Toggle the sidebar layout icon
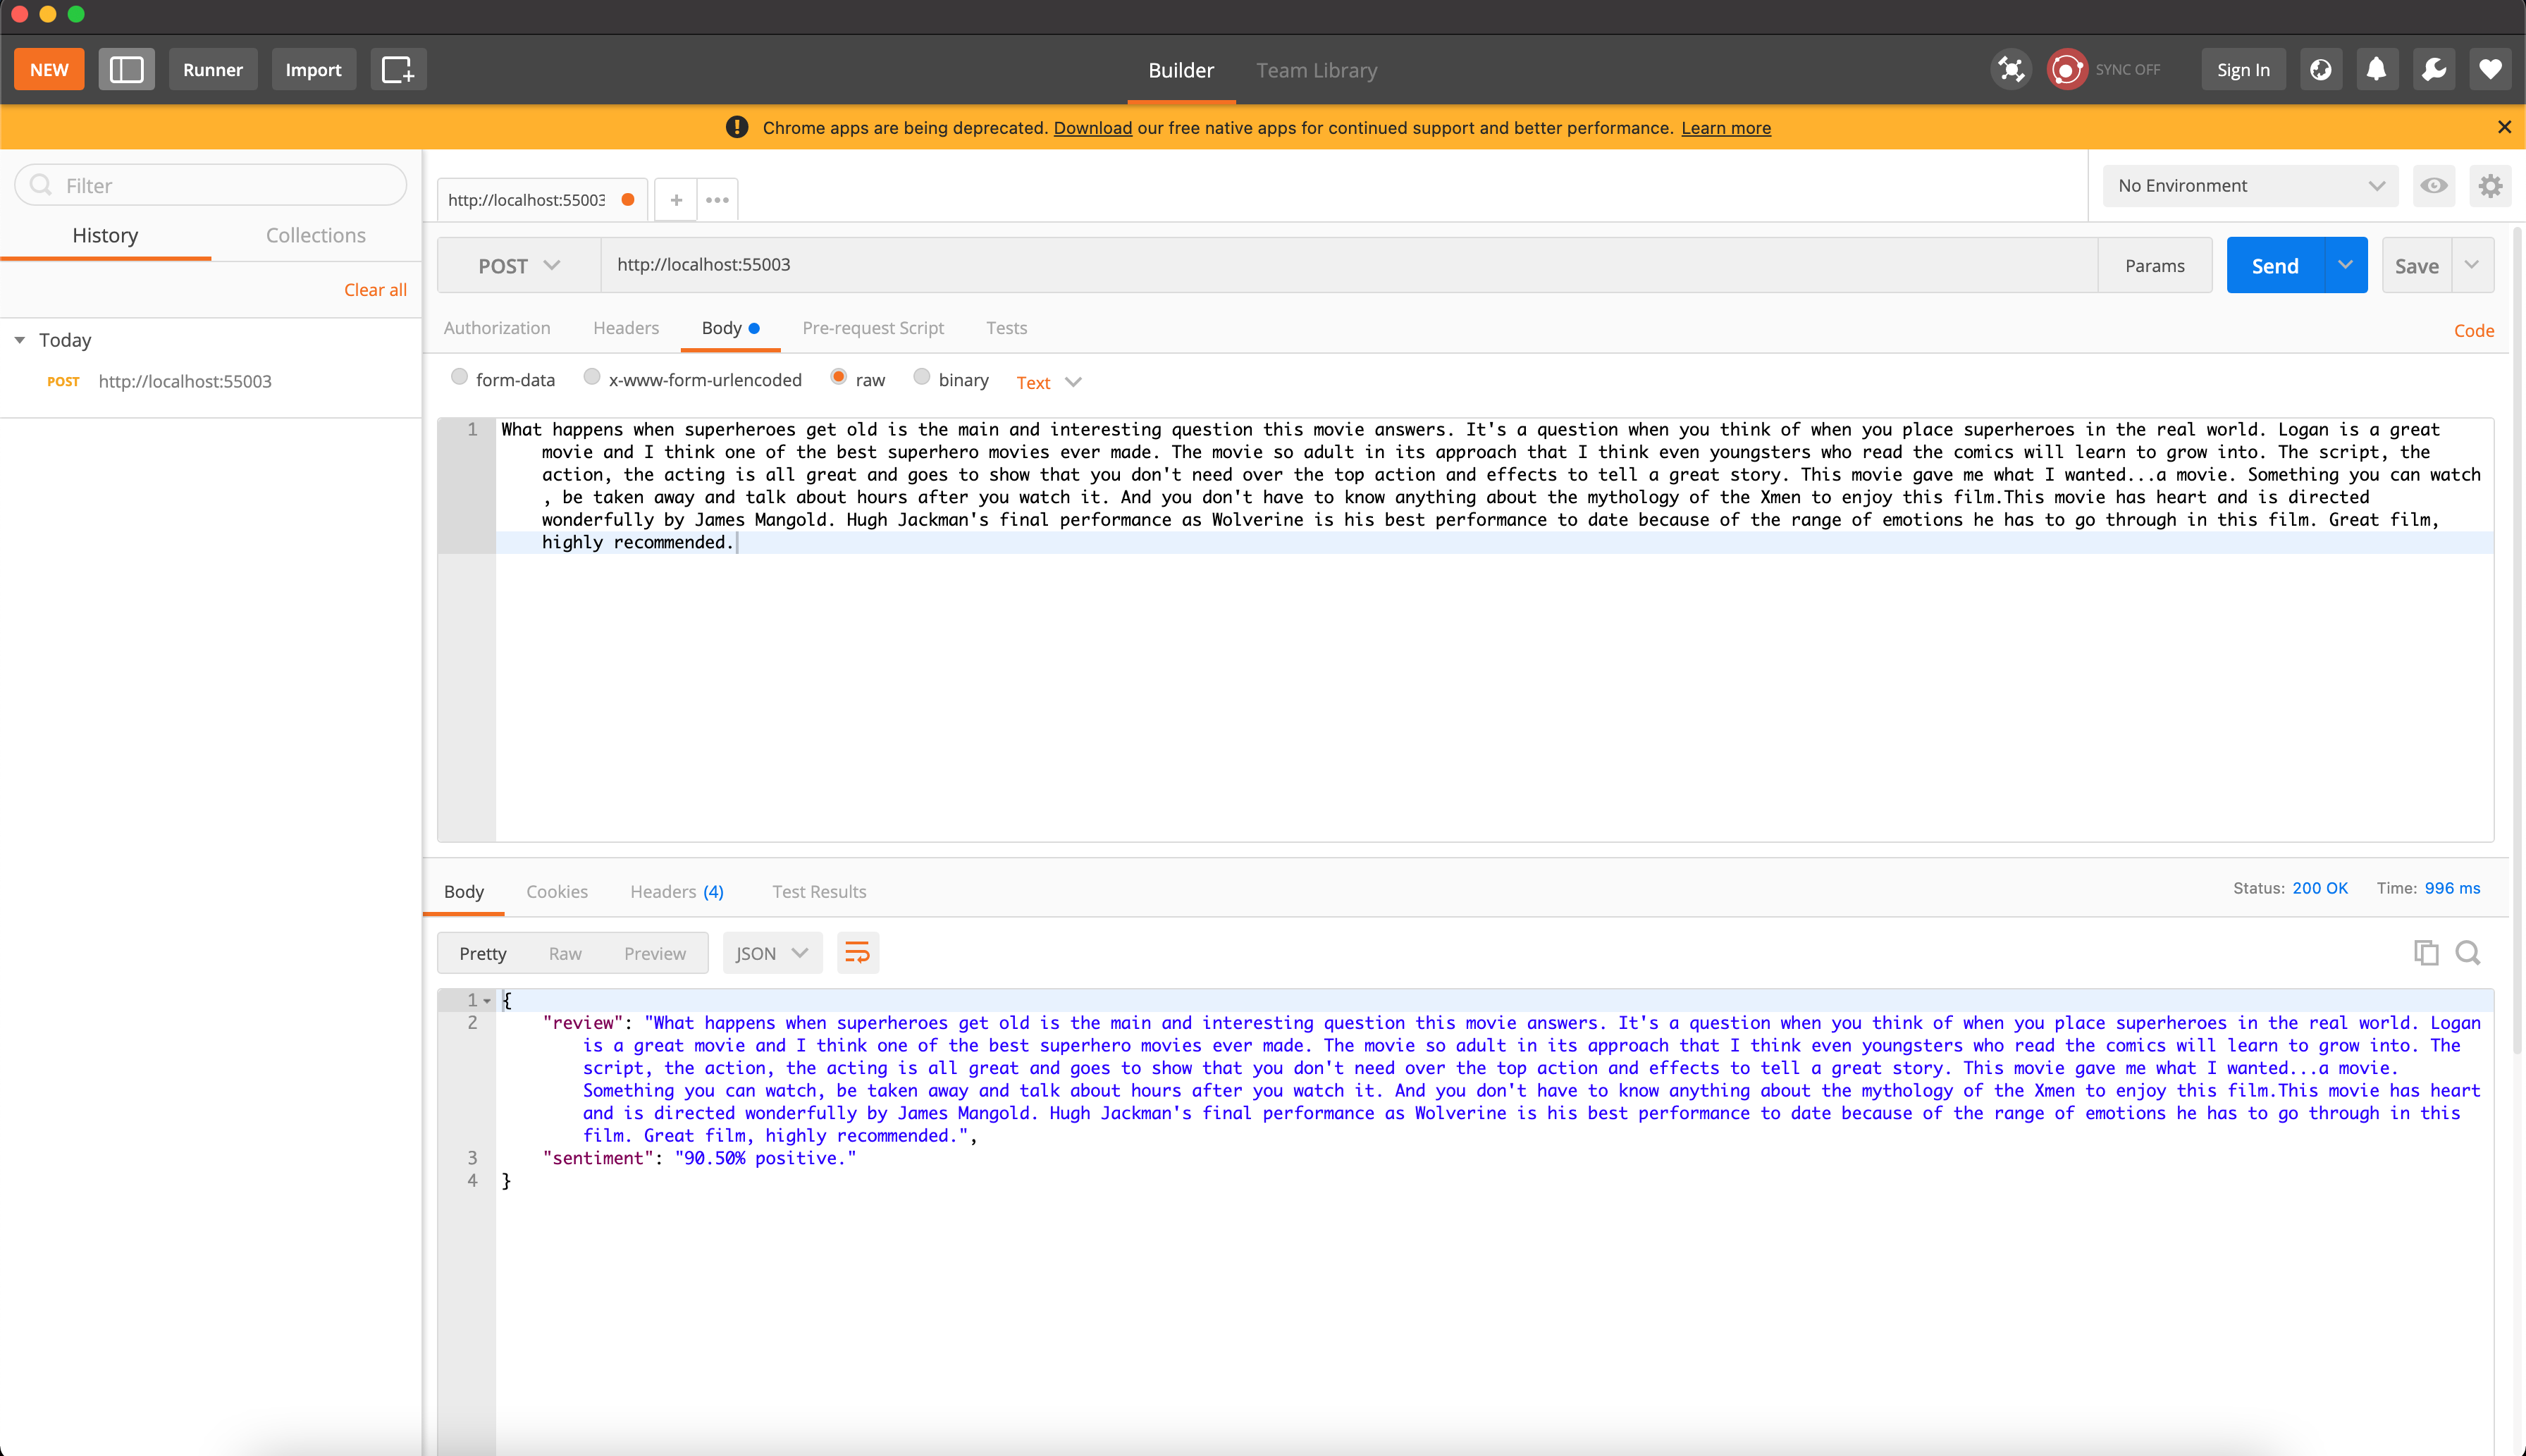2526x1456 pixels. pos(126,70)
